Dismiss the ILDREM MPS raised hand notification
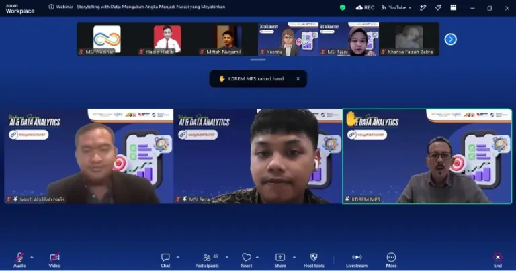Image resolution: width=516 pixels, height=271 pixels. (298, 79)
